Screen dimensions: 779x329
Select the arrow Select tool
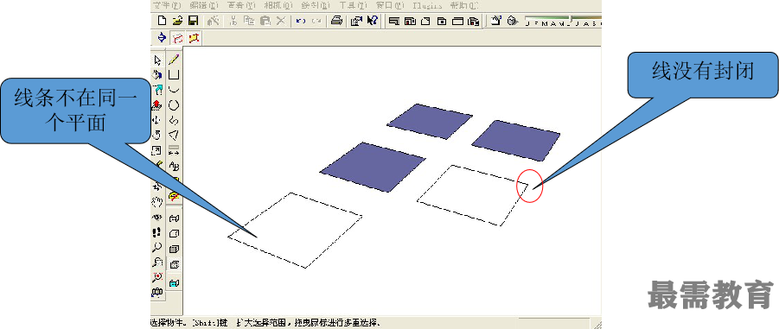[157, 60]
